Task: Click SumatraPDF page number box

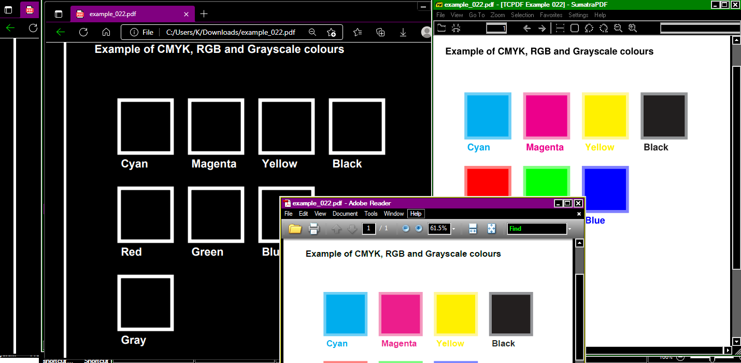Action: (x=496, y=29)
